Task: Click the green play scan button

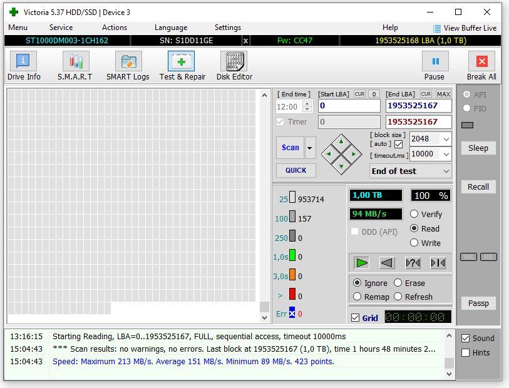Action: click(x=361, y=263)
